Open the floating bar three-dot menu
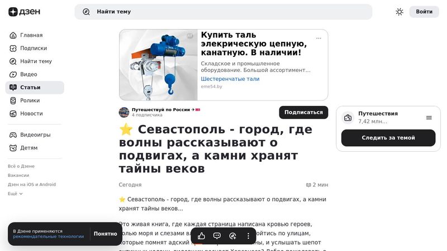 click(x=248, y=236)
